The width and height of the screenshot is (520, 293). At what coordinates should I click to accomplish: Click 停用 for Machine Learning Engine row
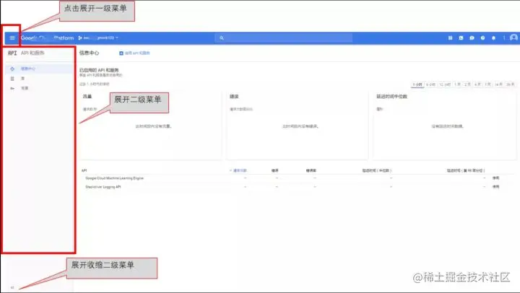click(x=495, y=178)
